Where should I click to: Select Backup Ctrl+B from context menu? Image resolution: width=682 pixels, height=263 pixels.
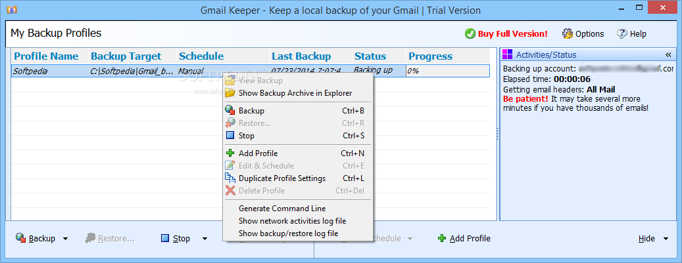point(297,111)
